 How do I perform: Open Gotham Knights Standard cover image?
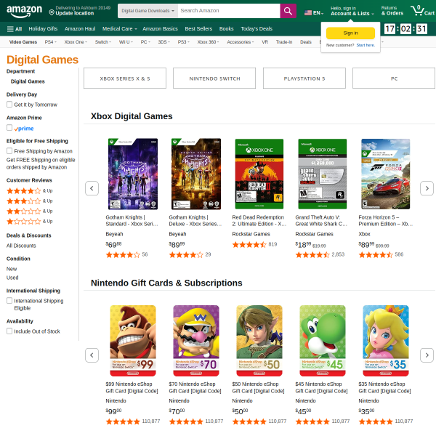133,174
